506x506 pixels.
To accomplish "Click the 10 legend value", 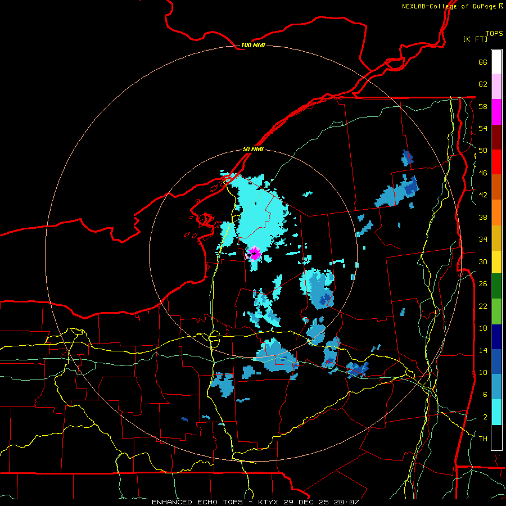I will (483, 372).
